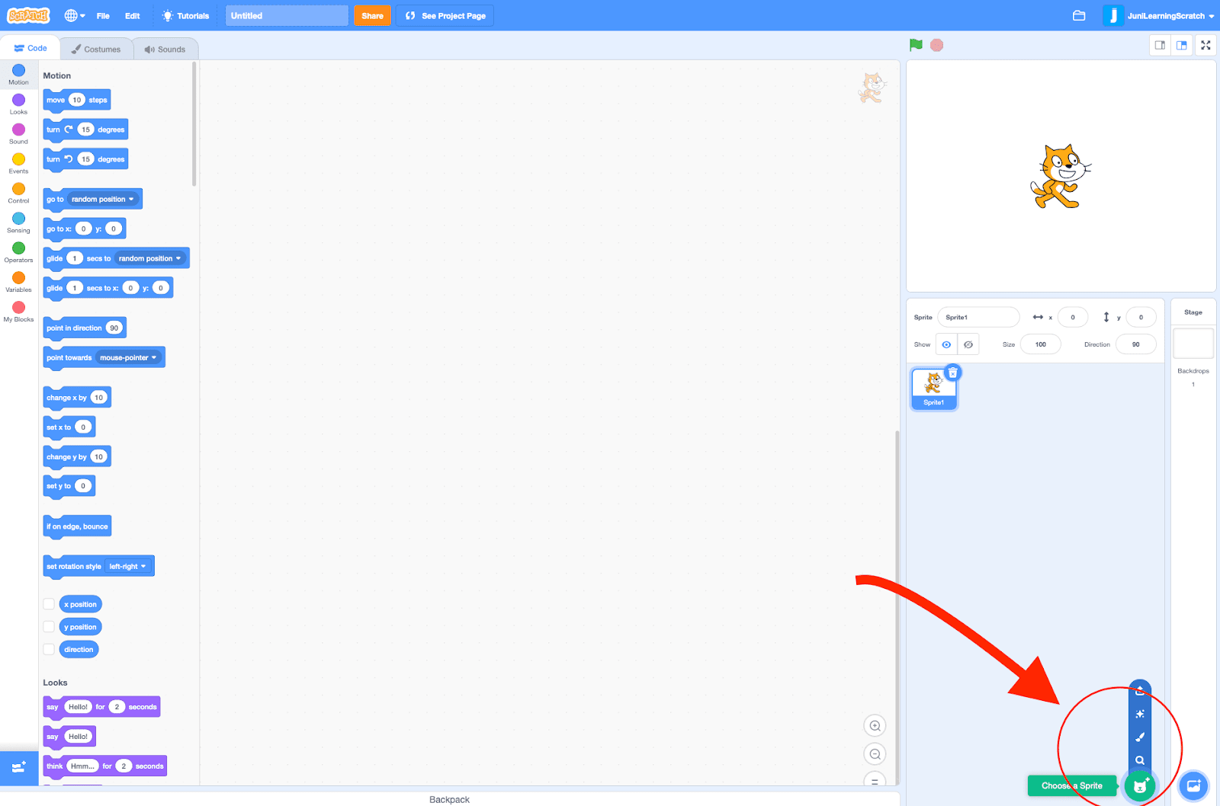The image size is (1220, 806).
Task: Switch to large stage layout
Action: pos(1181,45)
